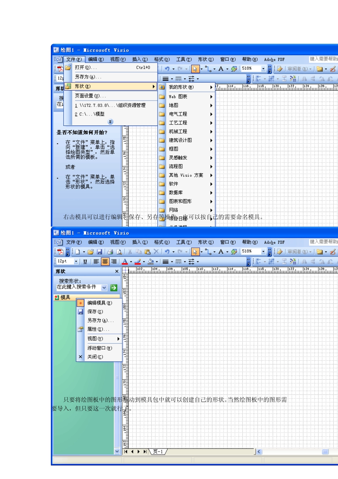Close the 形状 panel with X
The width and height of the screenshot is (338, 479).
tap(117, 272)
